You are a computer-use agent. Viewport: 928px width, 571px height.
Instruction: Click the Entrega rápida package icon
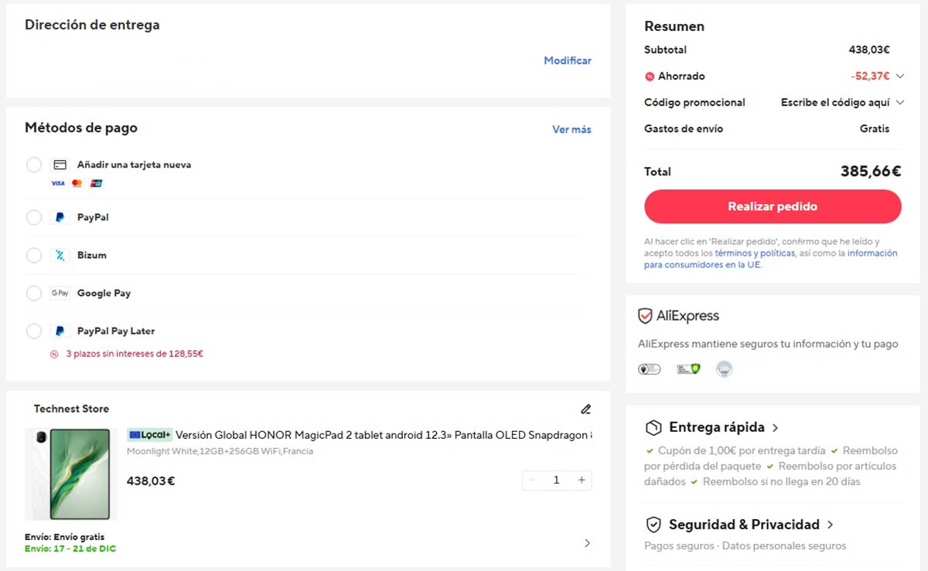[653, 427]
